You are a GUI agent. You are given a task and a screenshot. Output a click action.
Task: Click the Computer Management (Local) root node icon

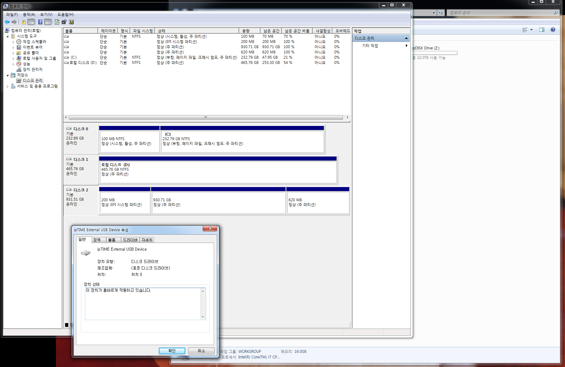pos(7,31)
